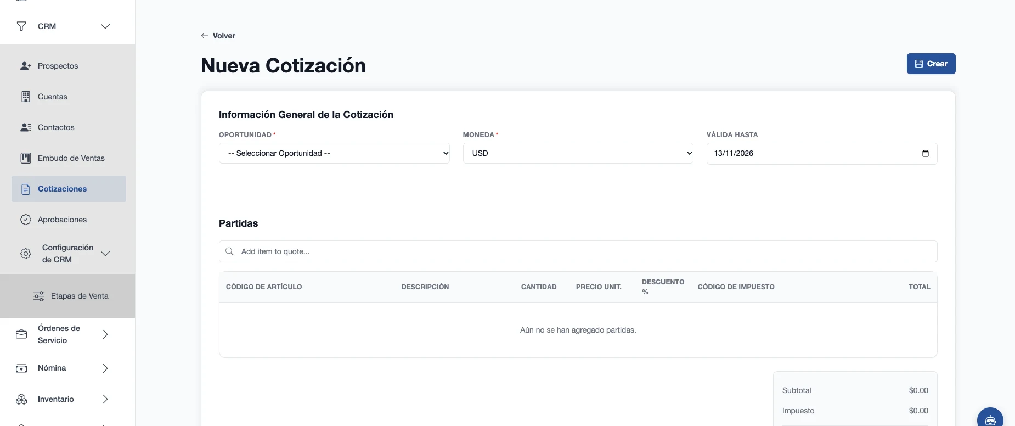Expand the Nómina section chevron
The image size is (1015, 426).
(x=105, y=368)
